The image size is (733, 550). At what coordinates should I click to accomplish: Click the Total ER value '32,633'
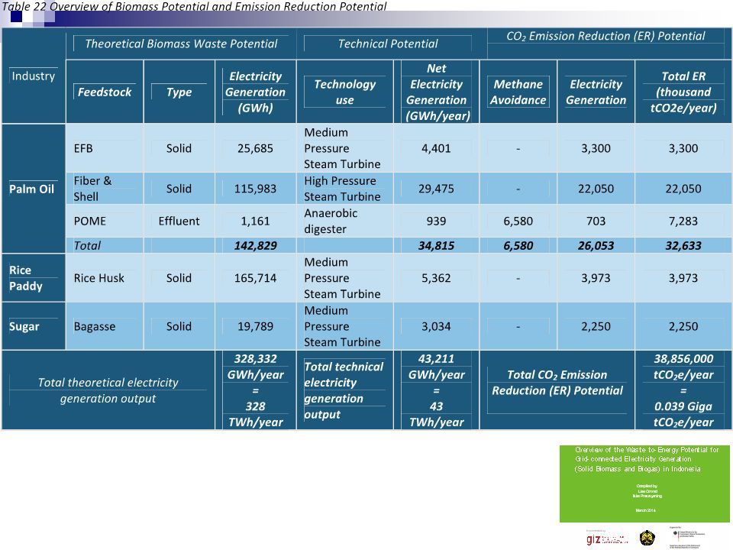(683, 245)
